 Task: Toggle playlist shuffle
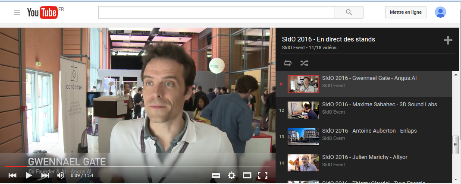click(x=304, y=63)
